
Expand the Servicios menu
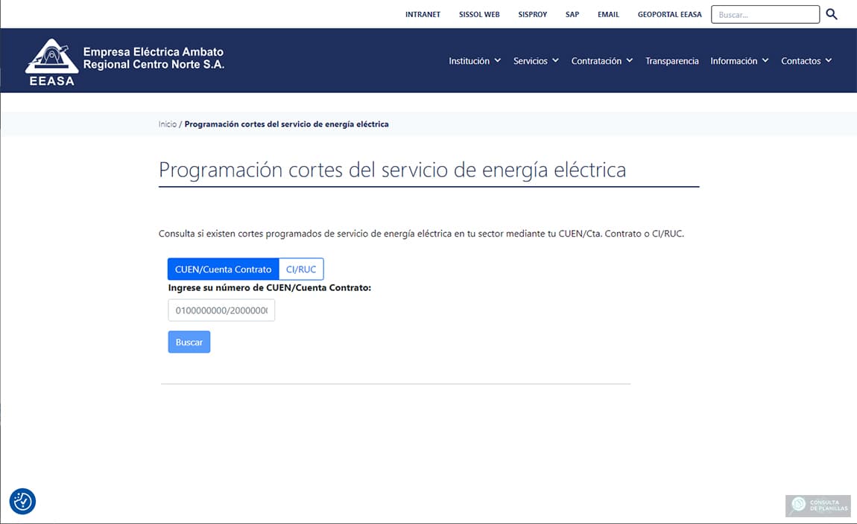[536, 60]
